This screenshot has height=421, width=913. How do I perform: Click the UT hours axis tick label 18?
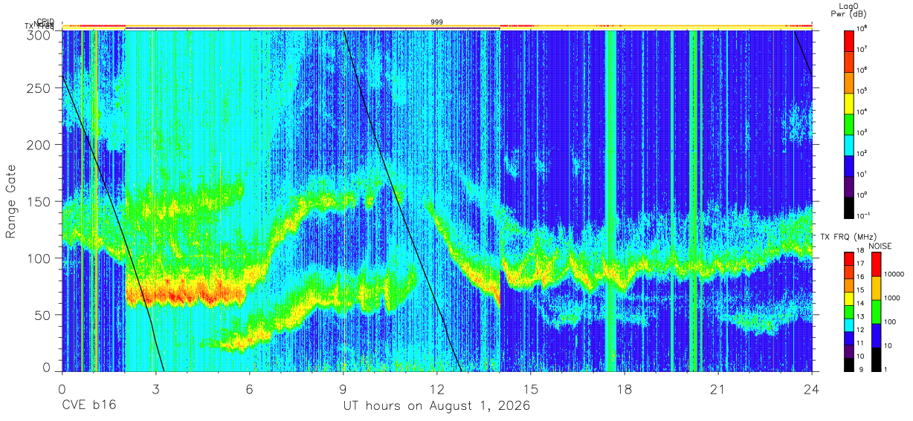[x=625, y=388]
